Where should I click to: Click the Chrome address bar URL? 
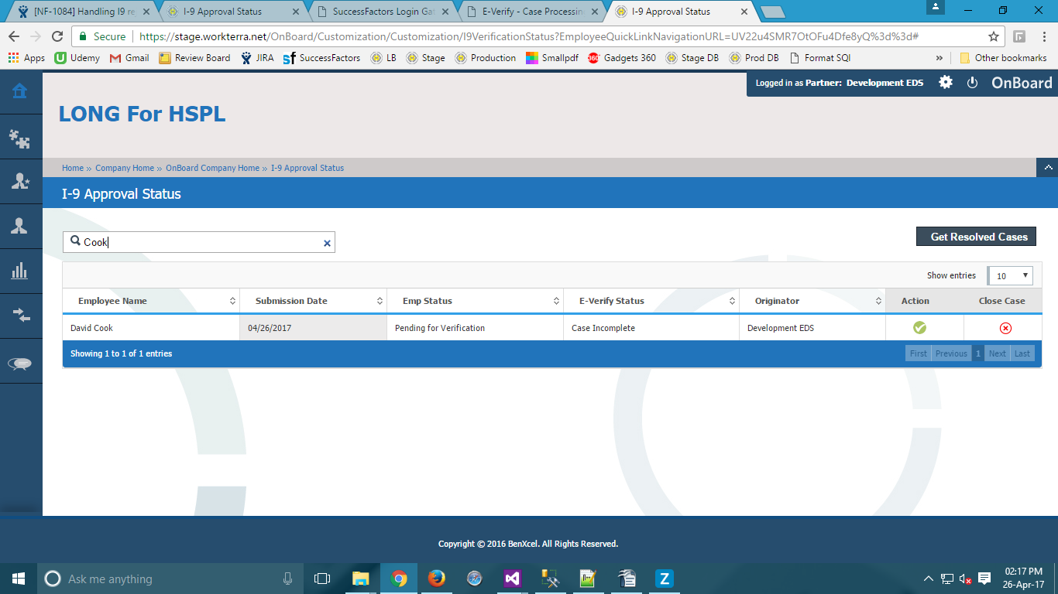tap(528, 36)
